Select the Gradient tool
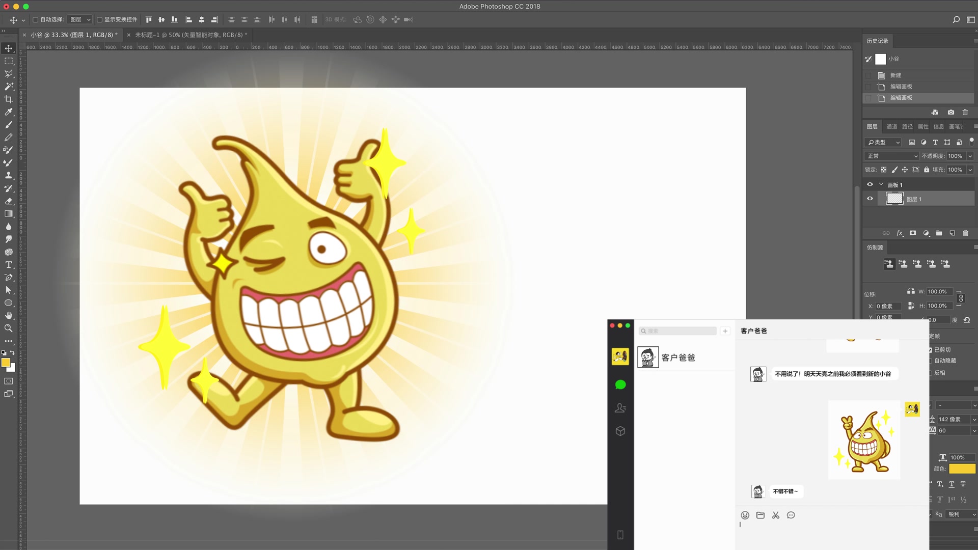 pos(9,214)
